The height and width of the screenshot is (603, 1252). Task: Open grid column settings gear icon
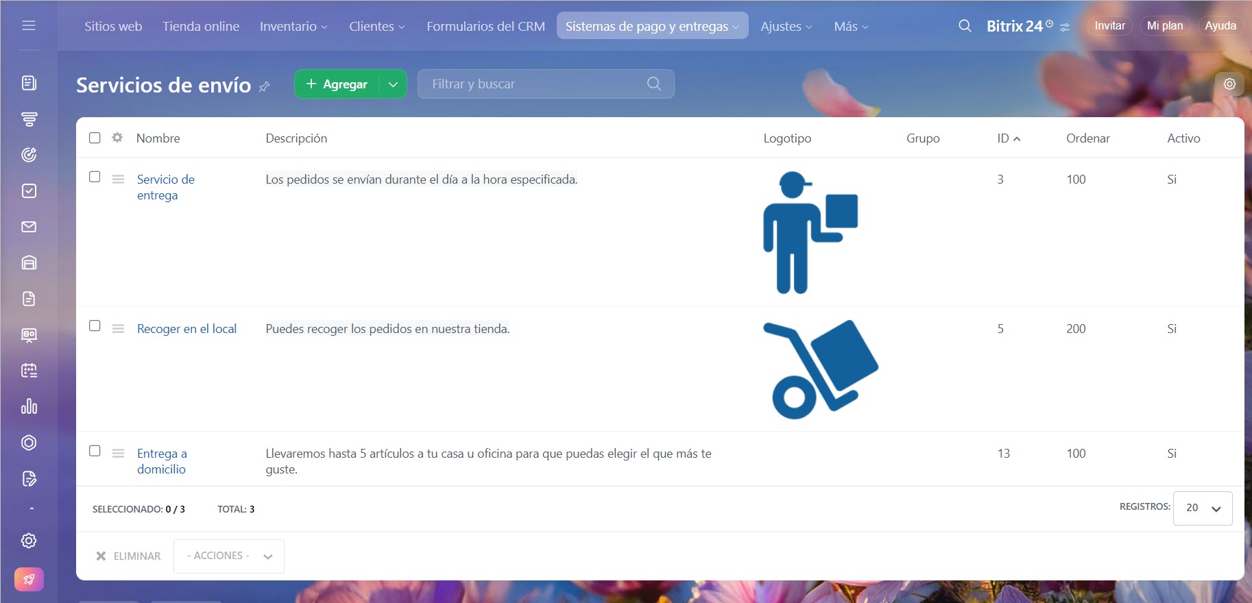click(x=117, y=138)
